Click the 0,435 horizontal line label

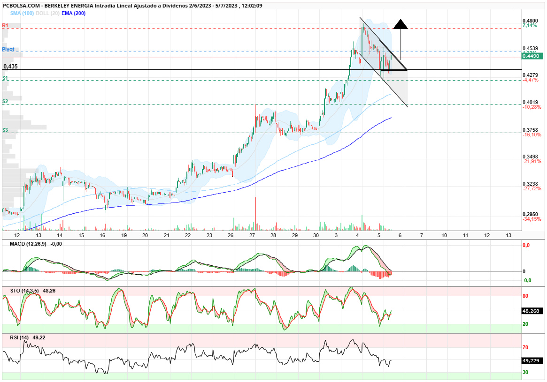[x=11, y=66]
